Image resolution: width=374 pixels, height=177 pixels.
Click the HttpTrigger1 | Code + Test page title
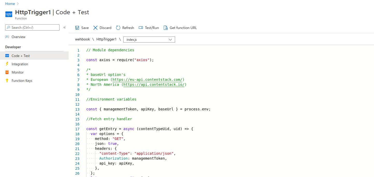[52, 12]
